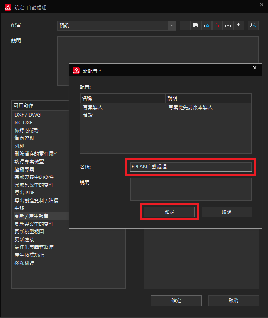Click the 名稱 column header
Screen dimensions: 268x318
point(123,98)
